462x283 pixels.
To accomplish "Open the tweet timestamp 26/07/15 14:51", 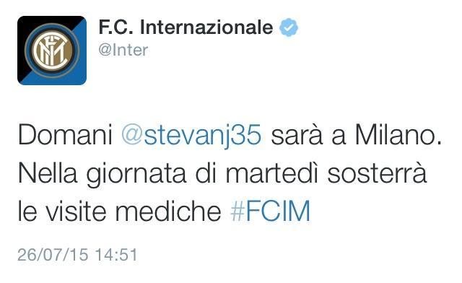I will [77, 255].
